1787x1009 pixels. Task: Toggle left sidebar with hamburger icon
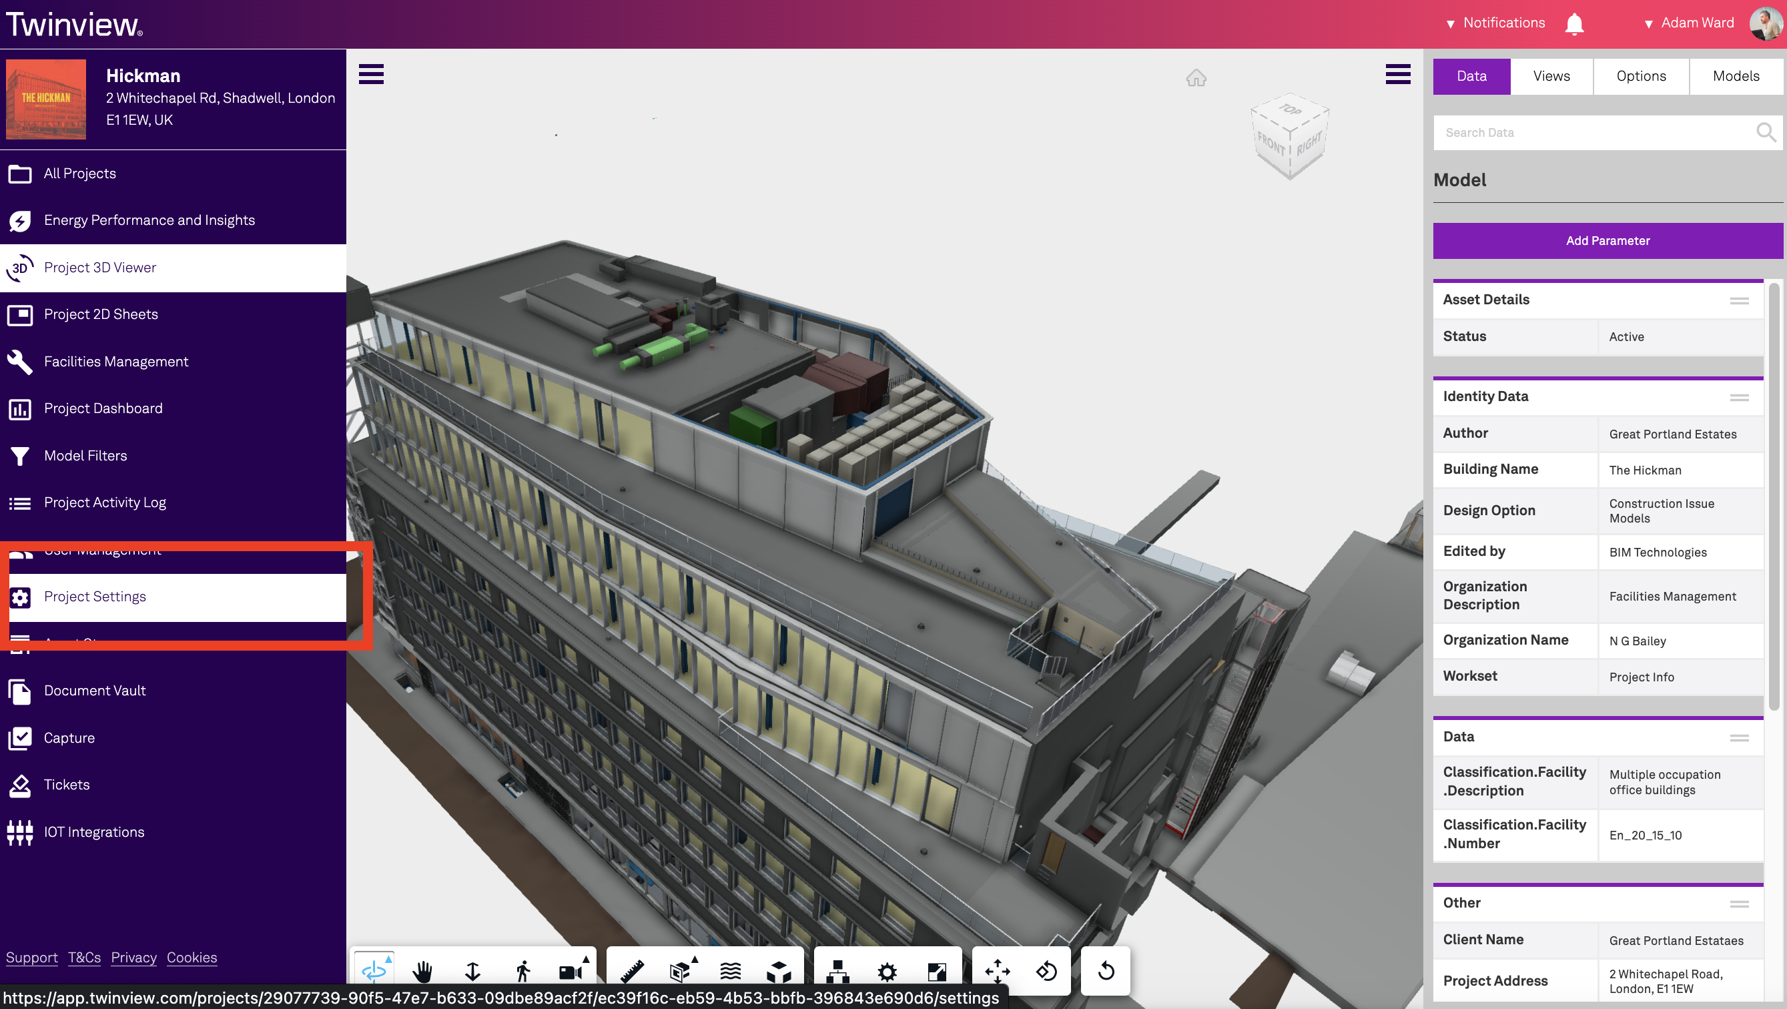(x=371, y=74)
